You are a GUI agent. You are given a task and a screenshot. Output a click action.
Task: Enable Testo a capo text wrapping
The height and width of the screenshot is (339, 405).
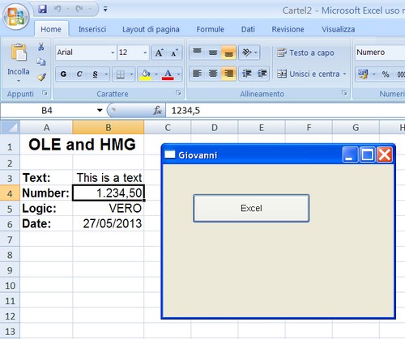tap(305, 53)
